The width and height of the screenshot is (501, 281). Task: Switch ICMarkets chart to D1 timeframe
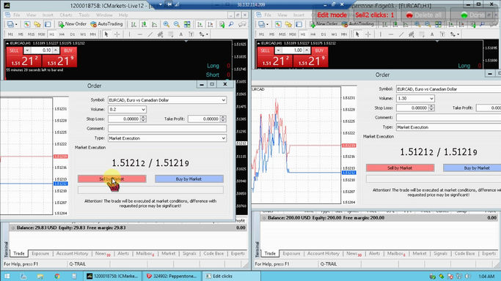(x=73, y=34)
